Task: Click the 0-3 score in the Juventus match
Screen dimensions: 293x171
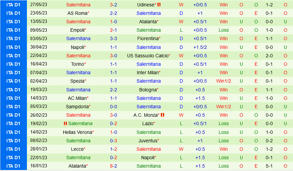Action: click(x=113, y=141)
